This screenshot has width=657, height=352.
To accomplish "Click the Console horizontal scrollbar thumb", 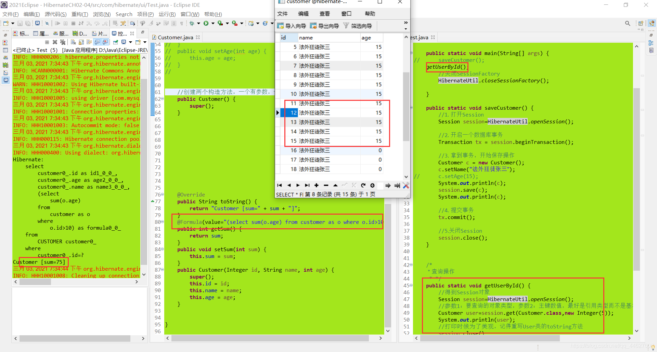I will (x=35, y=282).
